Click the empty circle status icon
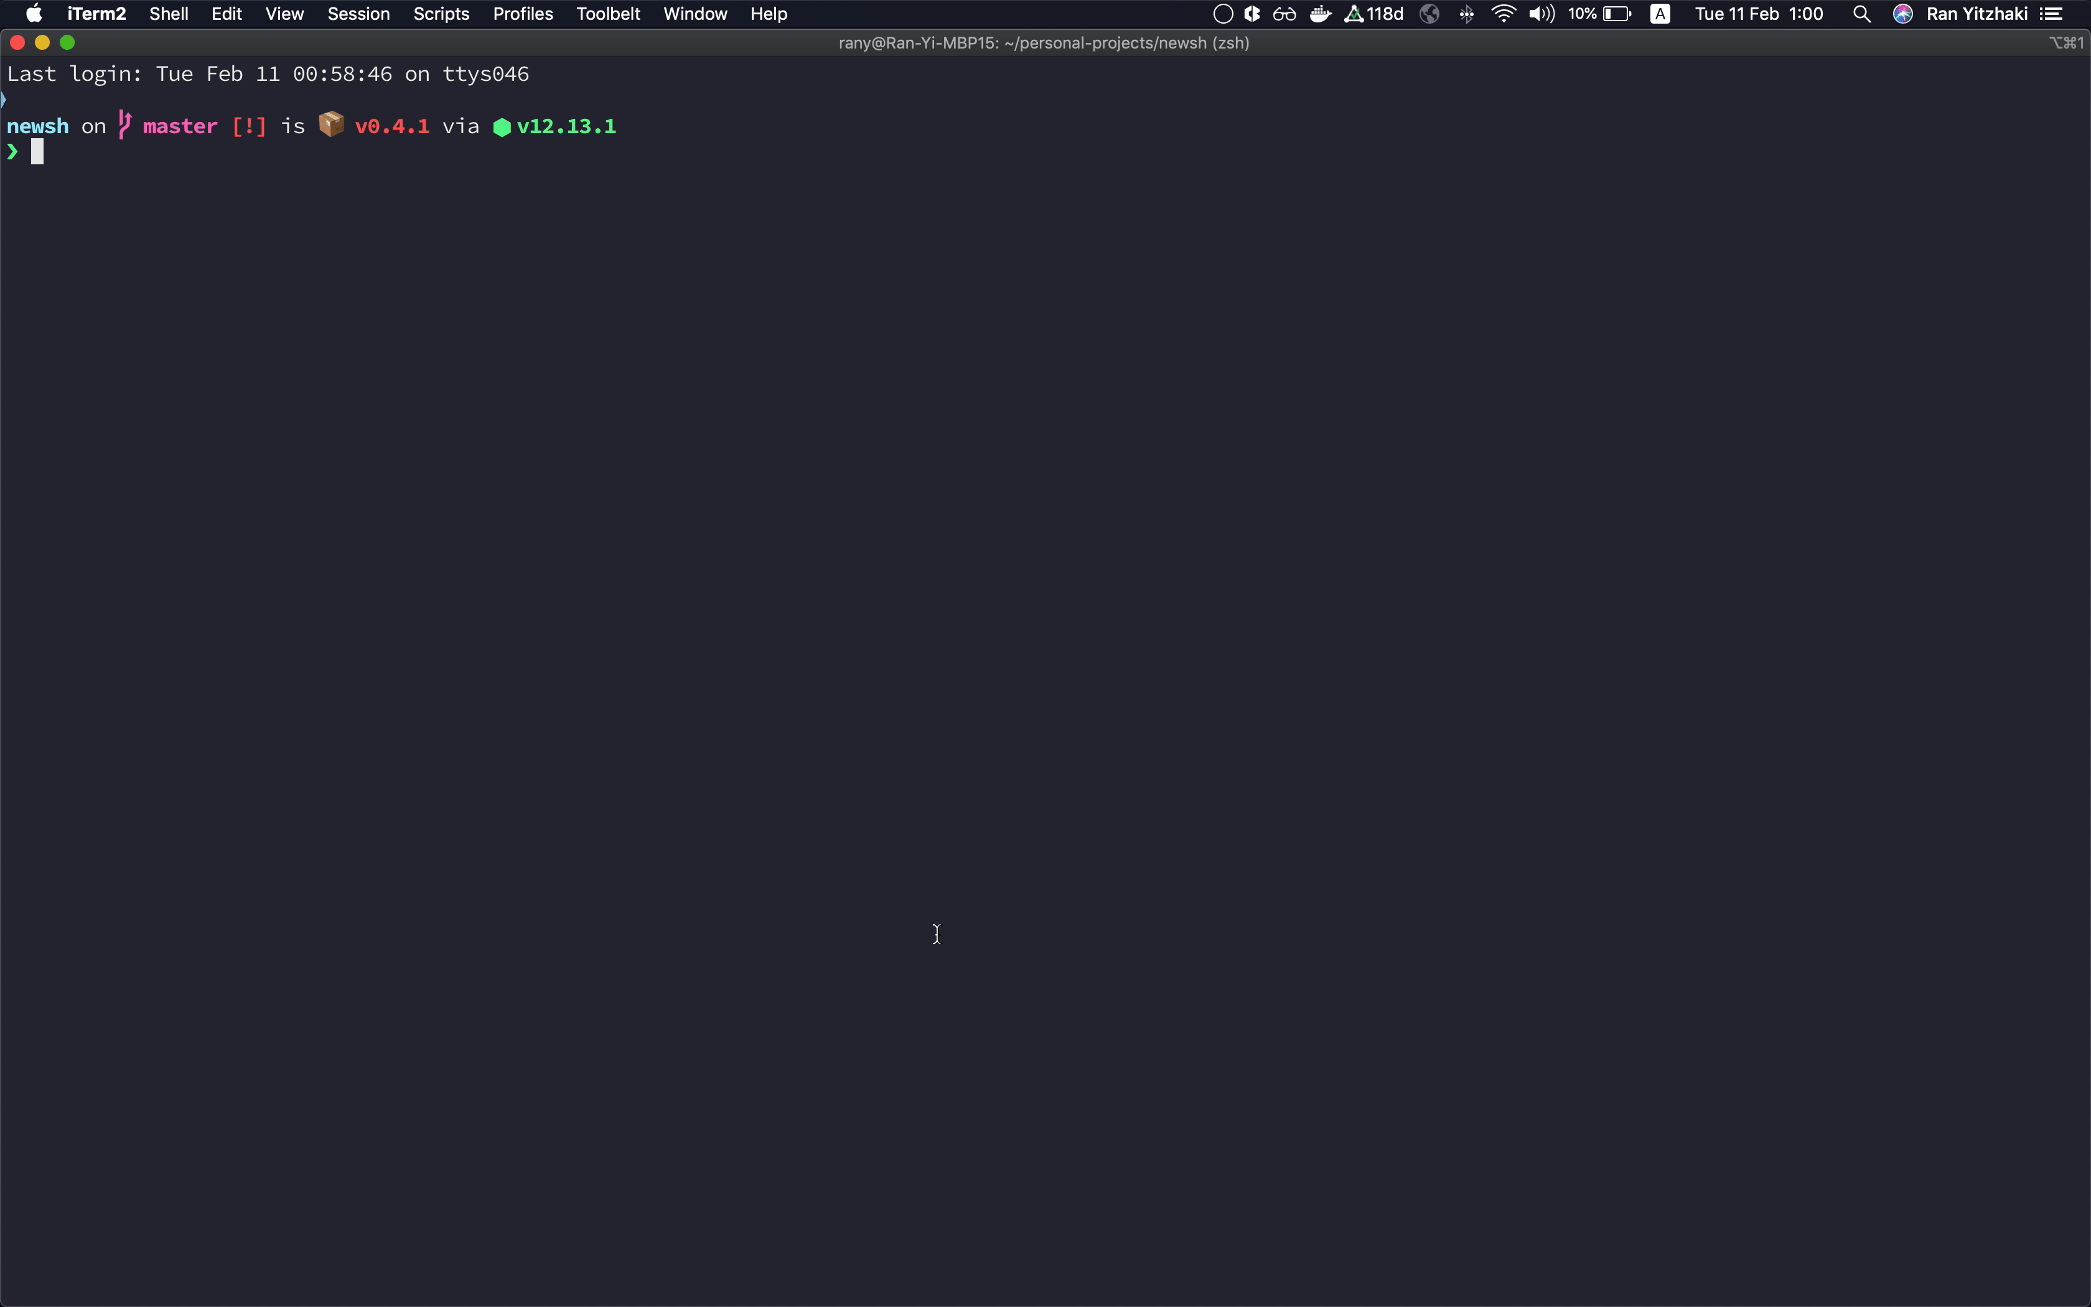 [1223, 14]
